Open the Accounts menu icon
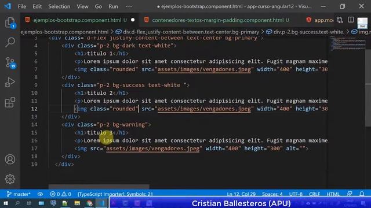This screenshot has width=371, height=208. (10, 159)
